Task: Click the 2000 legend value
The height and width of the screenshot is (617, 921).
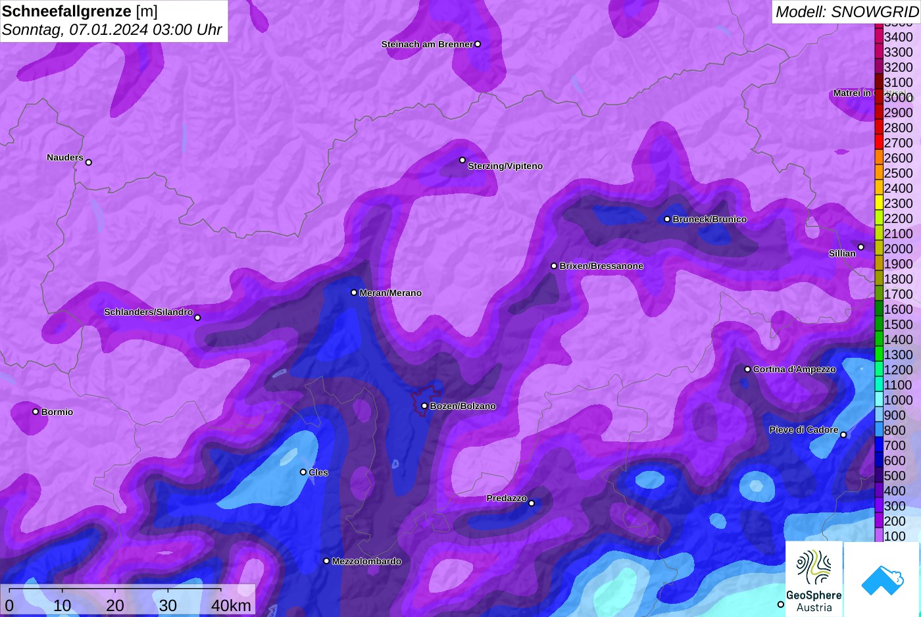Action: click(899, 249)
